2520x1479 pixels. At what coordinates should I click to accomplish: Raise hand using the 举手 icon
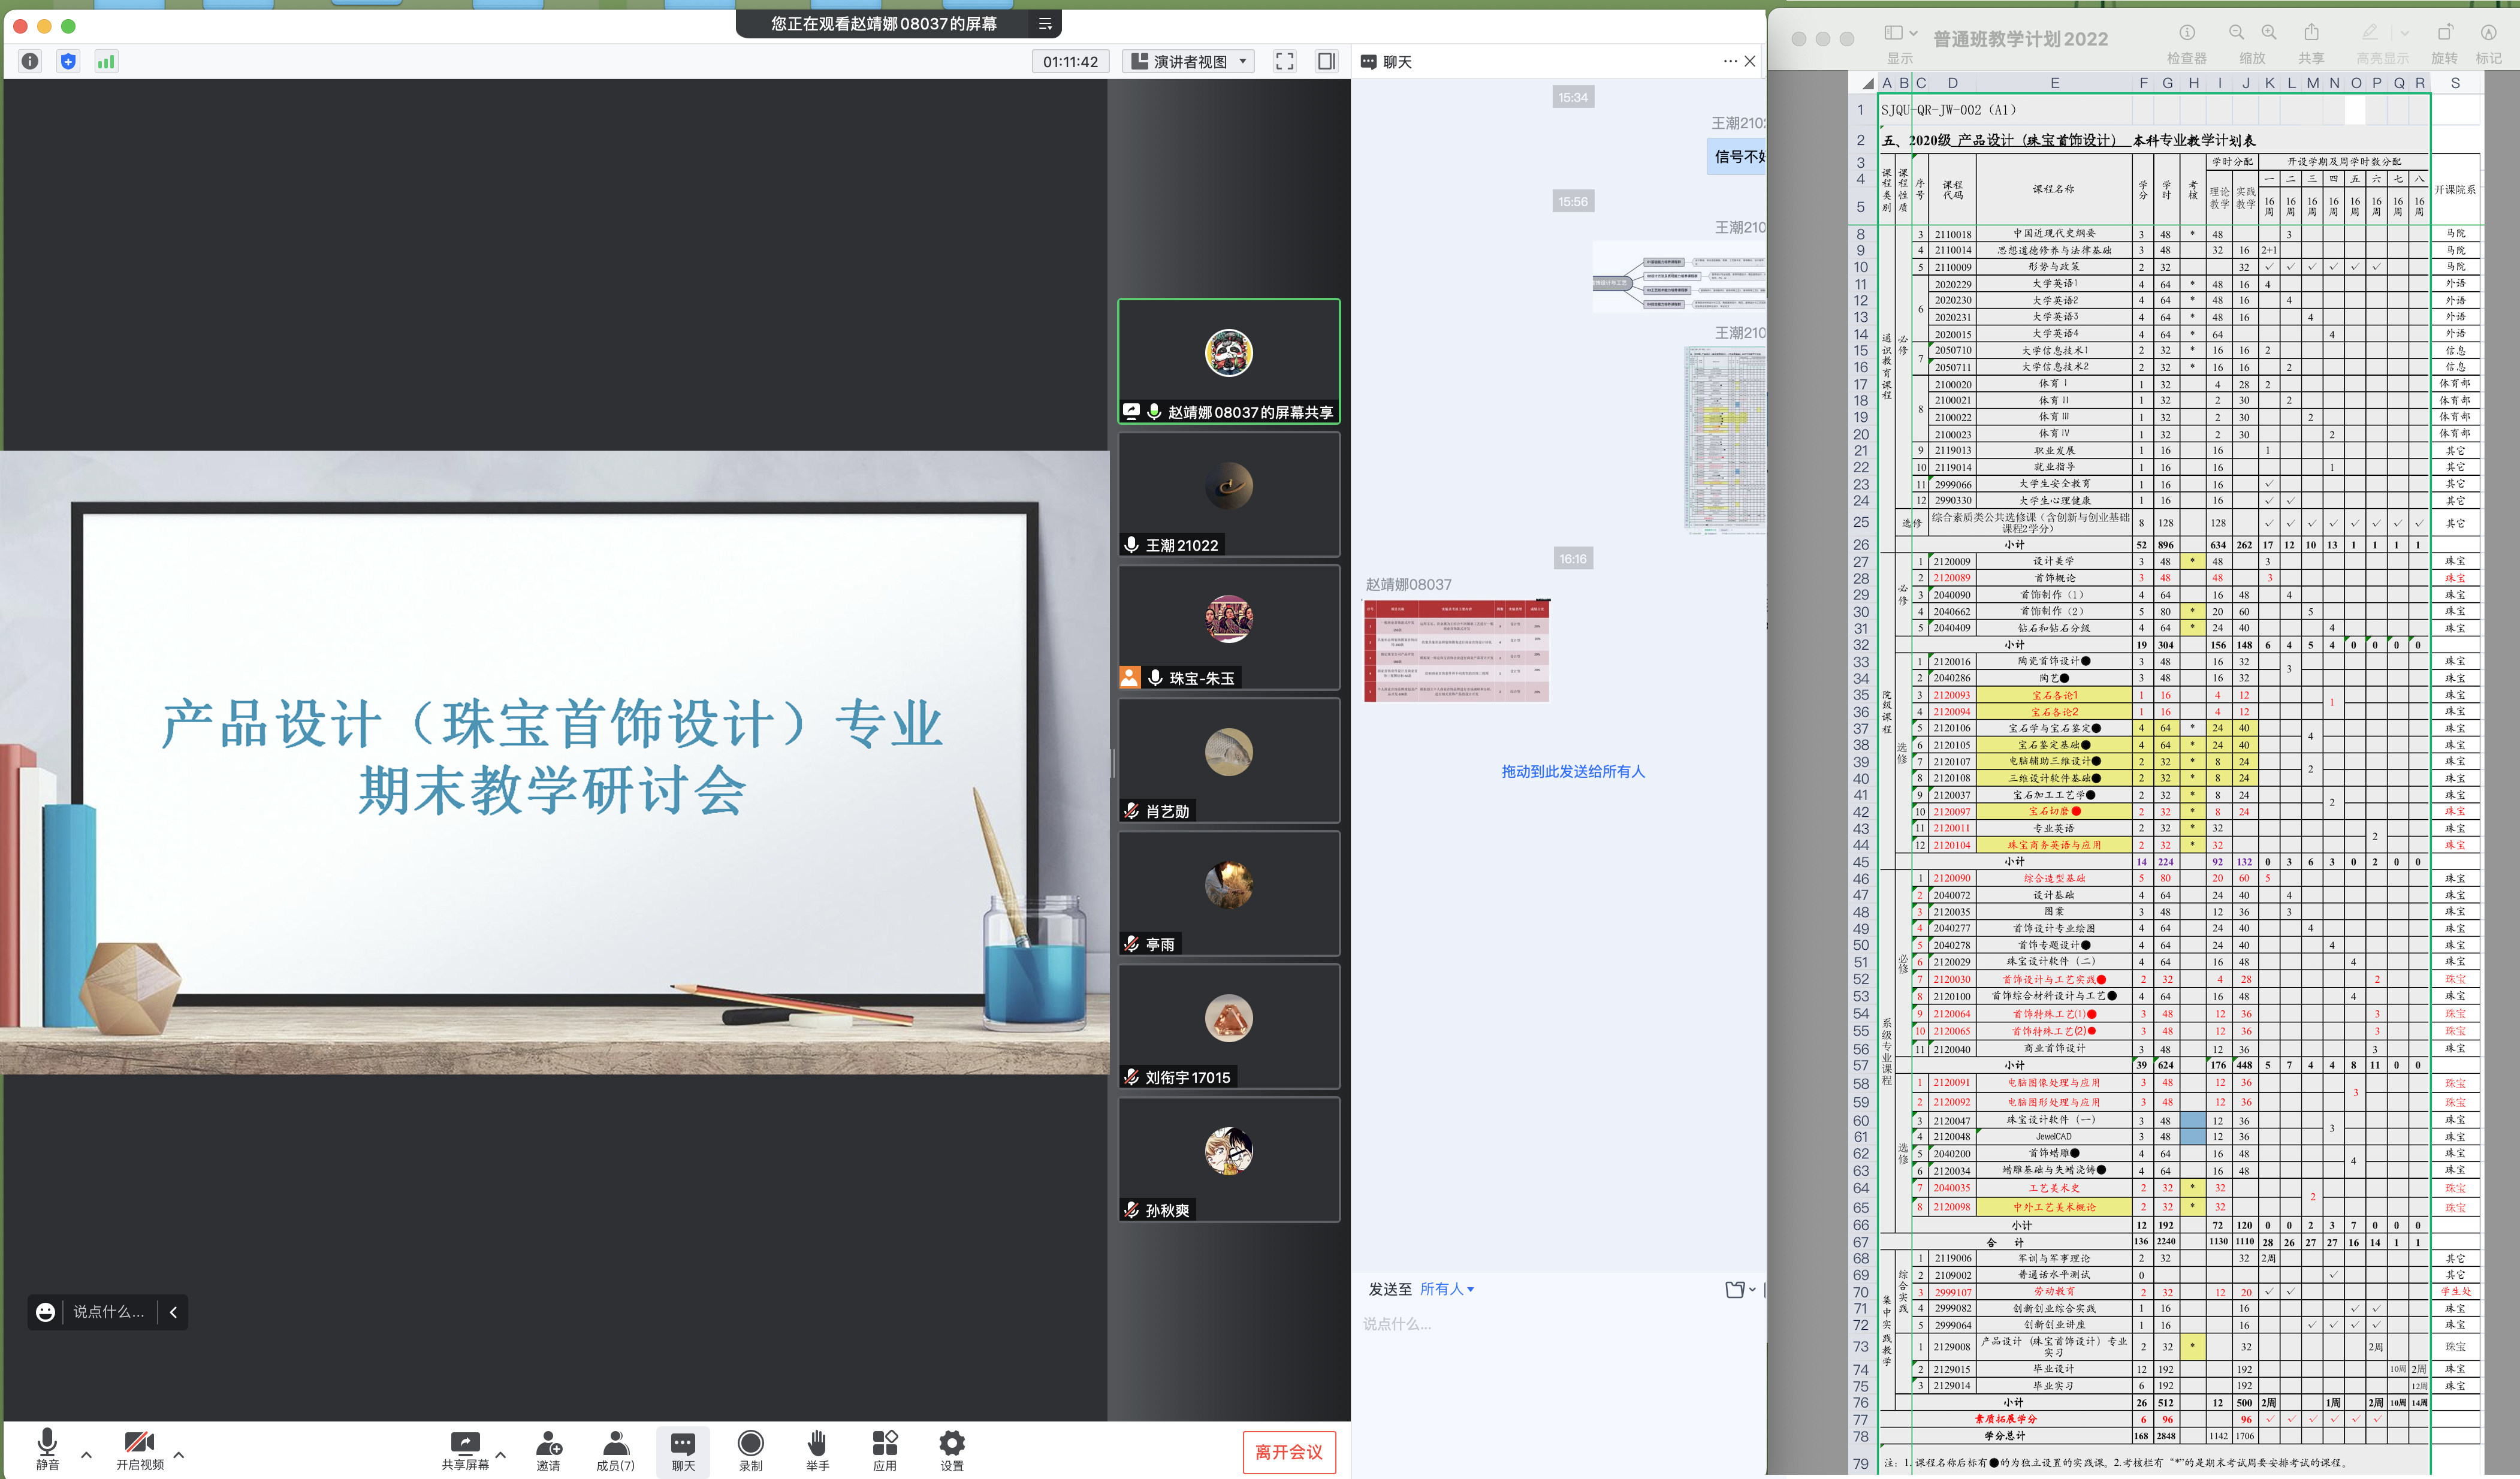[x=817, y=1443]
